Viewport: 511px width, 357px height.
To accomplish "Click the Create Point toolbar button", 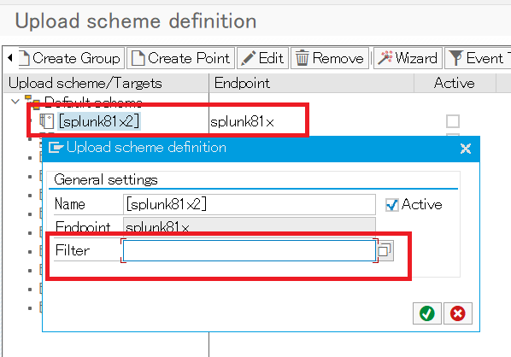I will [180, 58].
